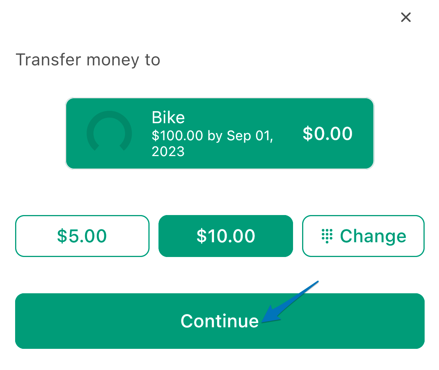This screenshot has width=439, height=370.
Task: Click the Transfer money to heading
Action: pyautogui.click(x=88, y=60)
